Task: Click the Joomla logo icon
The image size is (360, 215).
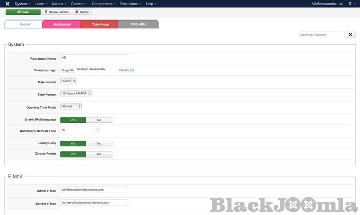Action: pyautogui.click(x=6, y=4)
